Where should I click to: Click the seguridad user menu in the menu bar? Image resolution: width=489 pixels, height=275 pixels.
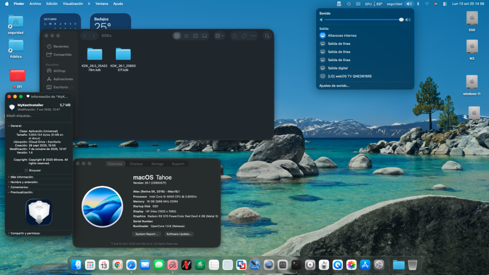394,4
